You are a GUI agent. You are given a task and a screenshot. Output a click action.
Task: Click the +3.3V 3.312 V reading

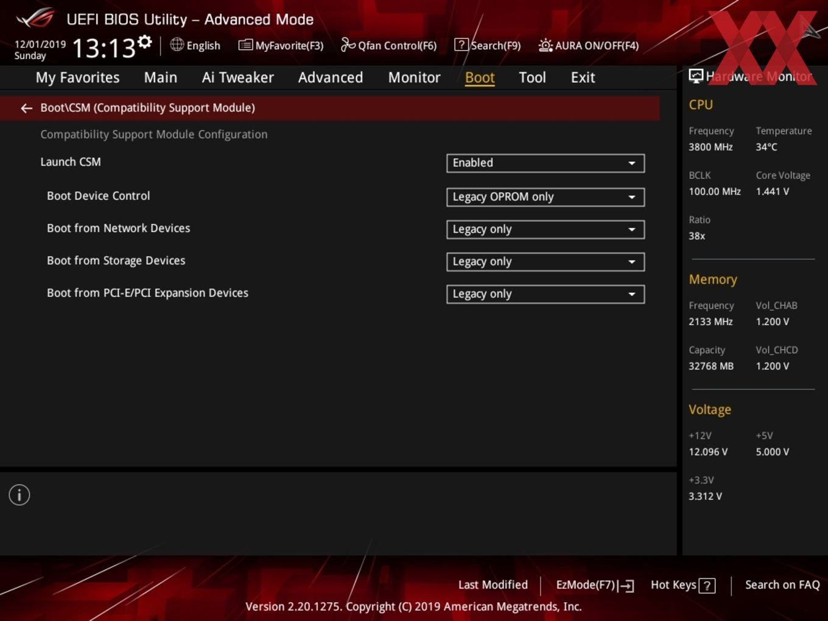tap(705, 497)
